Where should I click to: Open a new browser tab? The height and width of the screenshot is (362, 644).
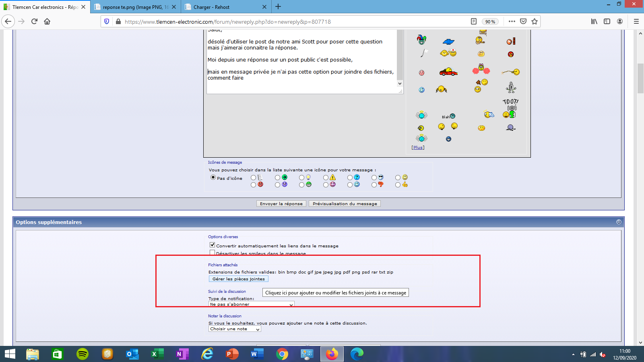pyautogui.click(x=278, y=7)
